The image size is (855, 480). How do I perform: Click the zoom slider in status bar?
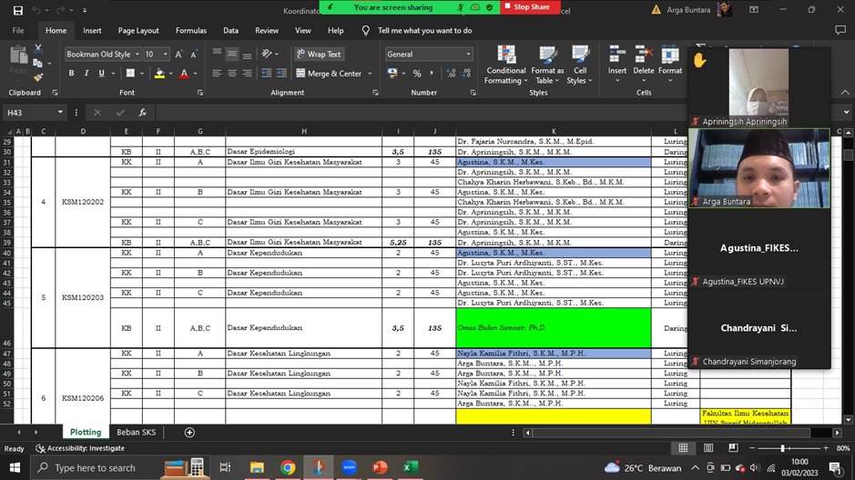[x=782, y=449]
